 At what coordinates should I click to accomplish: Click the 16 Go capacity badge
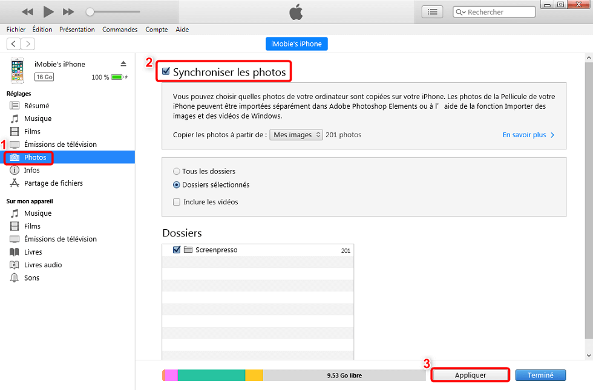pos(44,77)
